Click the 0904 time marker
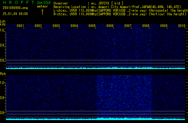 point(74,26)
